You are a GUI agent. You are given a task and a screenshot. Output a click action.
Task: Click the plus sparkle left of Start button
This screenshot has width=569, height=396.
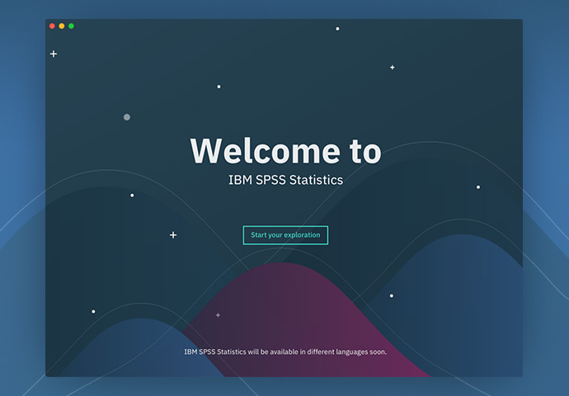pyautogui.click(x=173, y=235)
